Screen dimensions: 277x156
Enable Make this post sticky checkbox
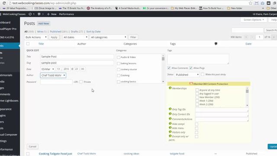(203, 74)
